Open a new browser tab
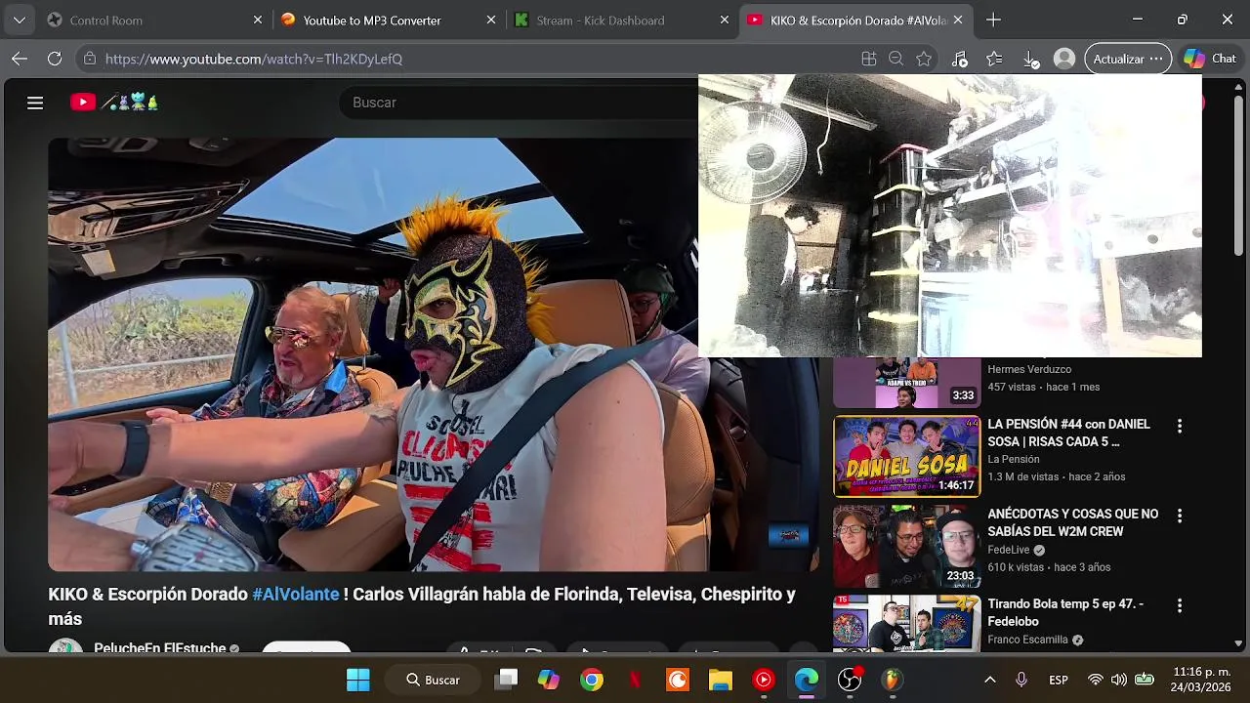This screenshot has height=703, width=1250. tap(993, 20)
